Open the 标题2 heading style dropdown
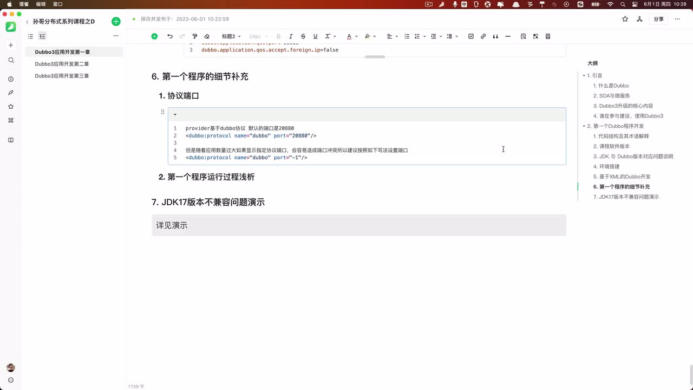 click(231, 36)
